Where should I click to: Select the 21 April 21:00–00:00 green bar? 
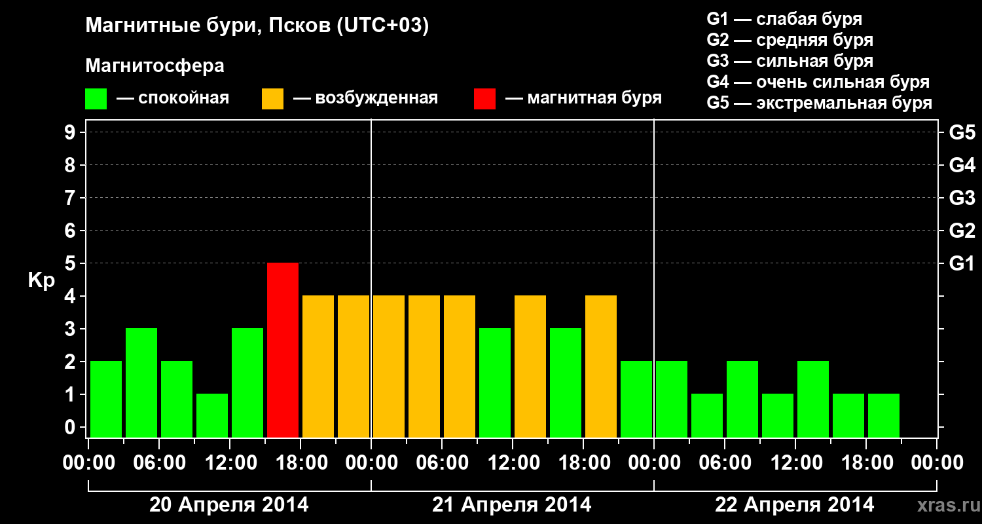636,399
